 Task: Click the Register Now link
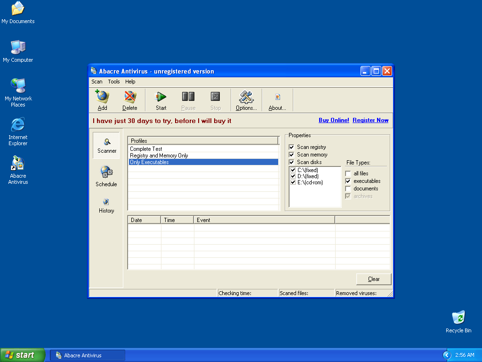coord(370,120)
